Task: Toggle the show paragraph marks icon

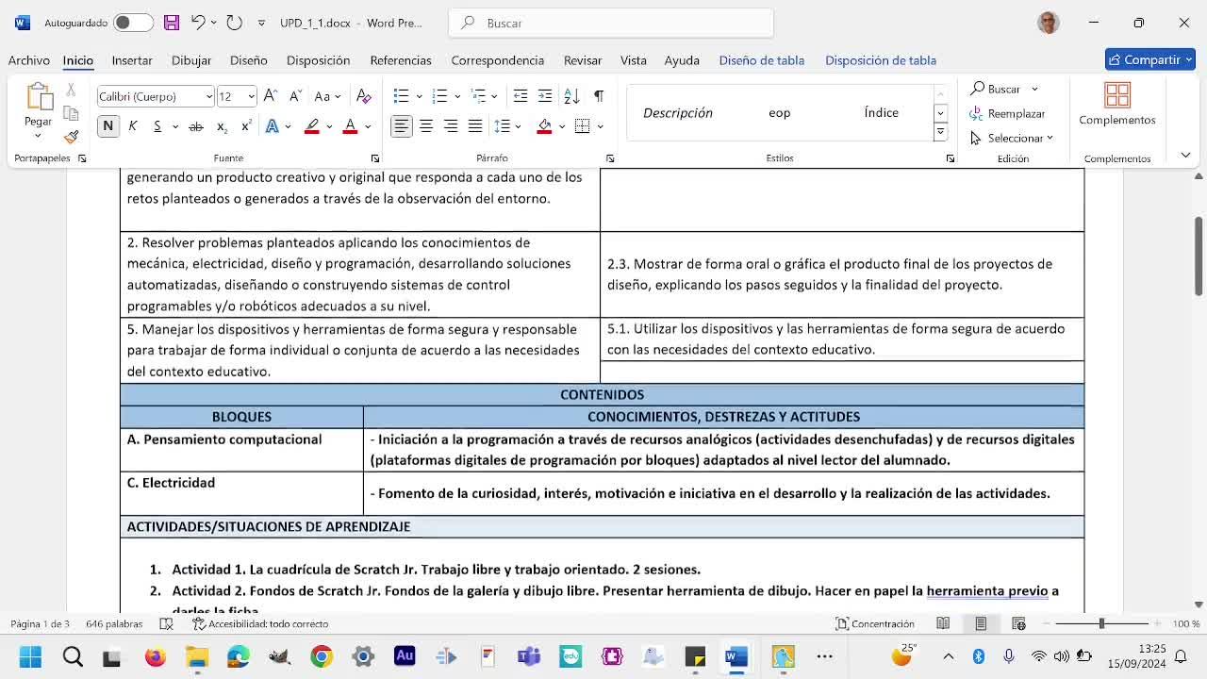Action: pyautogui.click(x=598, y=96)
